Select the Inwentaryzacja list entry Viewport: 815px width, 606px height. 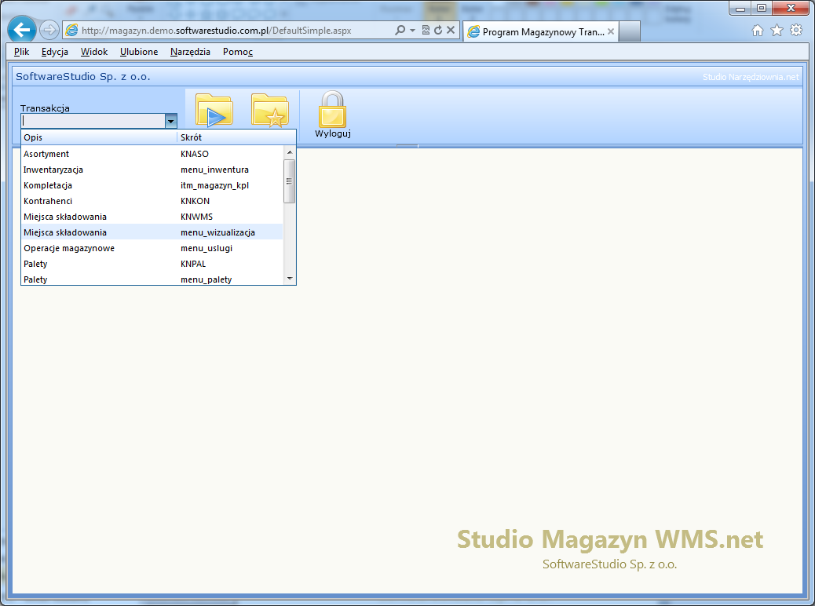pyautogui.click(x=152, y=170)
